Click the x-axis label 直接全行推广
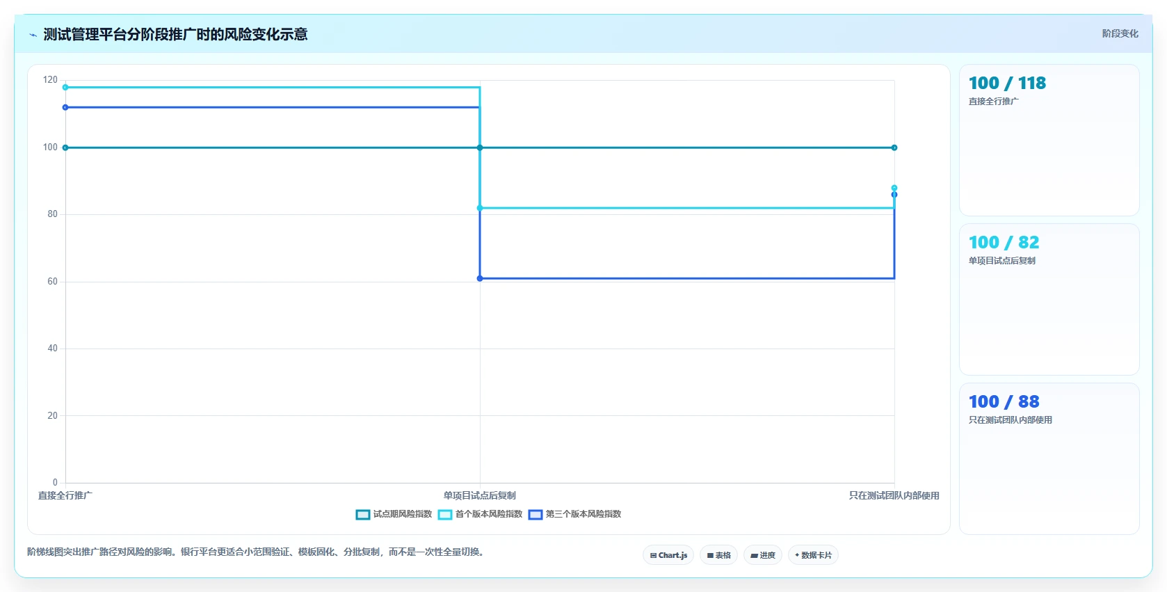 coord(65,495)
